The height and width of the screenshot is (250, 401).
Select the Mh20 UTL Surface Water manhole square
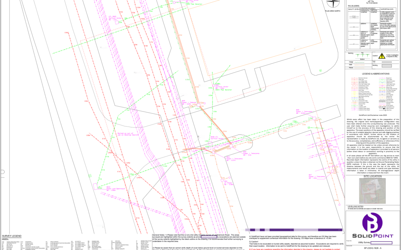(x=210, y=144)
